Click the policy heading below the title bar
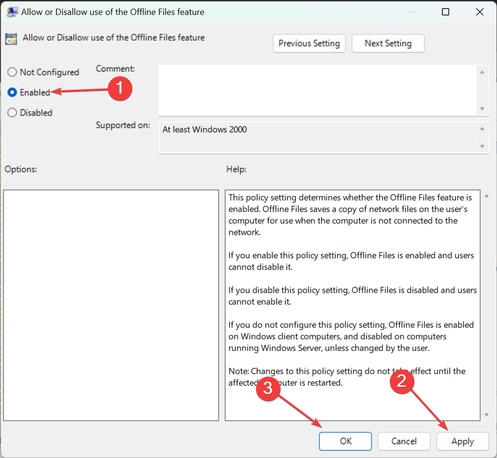The image size is (497, 458). (x=114, y=38)
